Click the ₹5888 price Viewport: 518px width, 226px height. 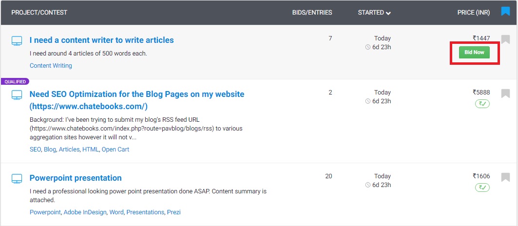pyautogui.click(x=481, y=93)
